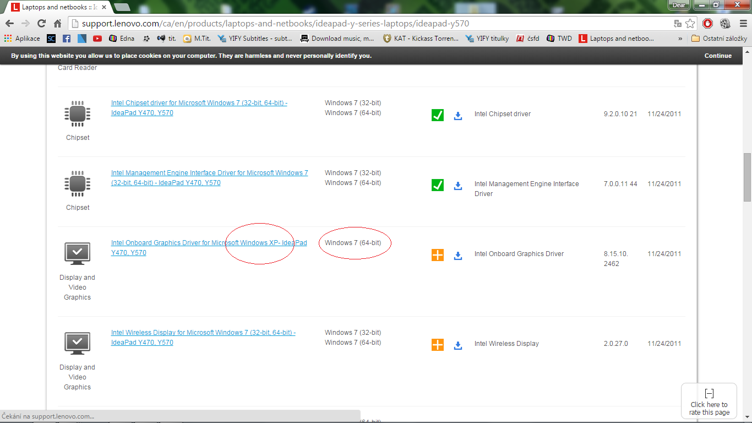Image resolution: width=752 pixels, height=423 pixels.
Task: Click version 7.0.0.11 44 text
Action: (x=620, y=184)
